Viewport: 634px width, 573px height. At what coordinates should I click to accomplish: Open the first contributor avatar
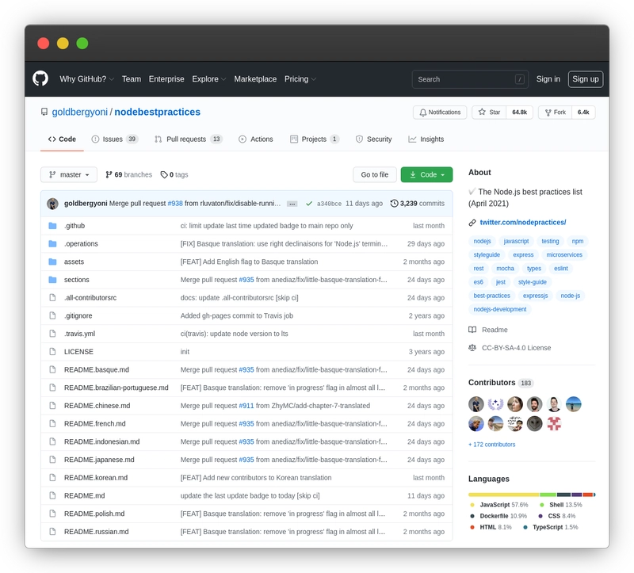[x=476, y=404]
